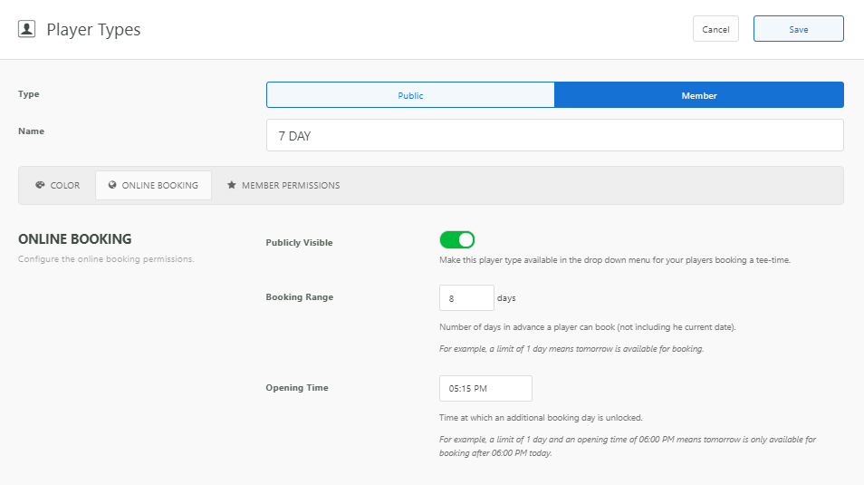Click the star icon beside Member Permissions
The height and width of the screenshot is (485, 864).
click(232, 185)
